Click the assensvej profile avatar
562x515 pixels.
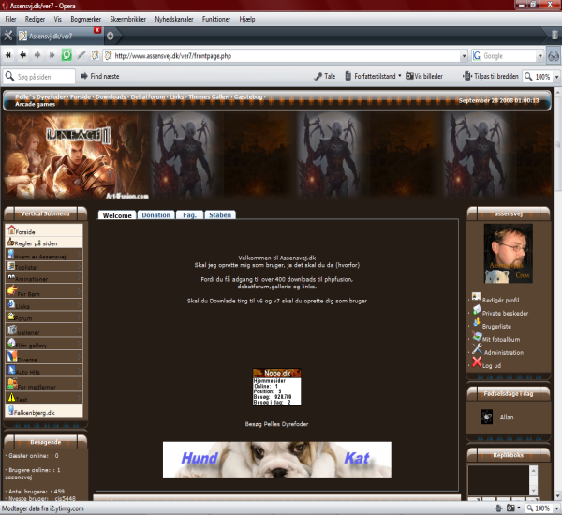point(509,254)
